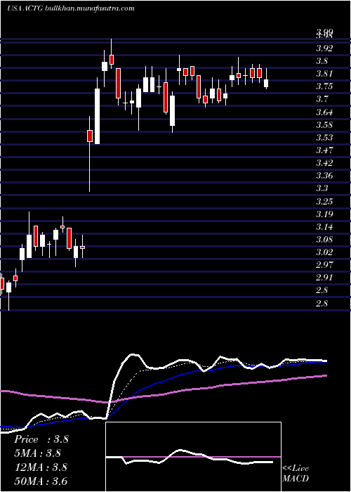The width and height of the screenshot is (351, 492).
Task: Click the 3.14 price axis label
Action: click(324, 227)
